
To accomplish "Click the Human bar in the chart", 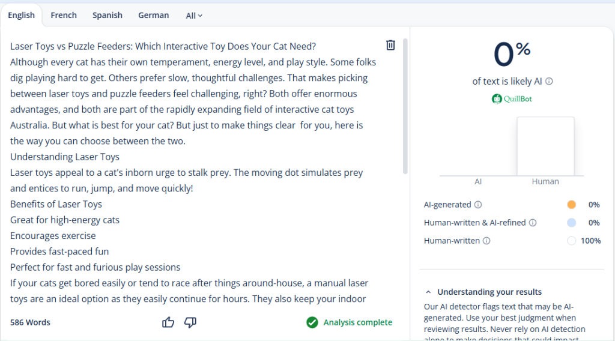I will tap(545, 146).
